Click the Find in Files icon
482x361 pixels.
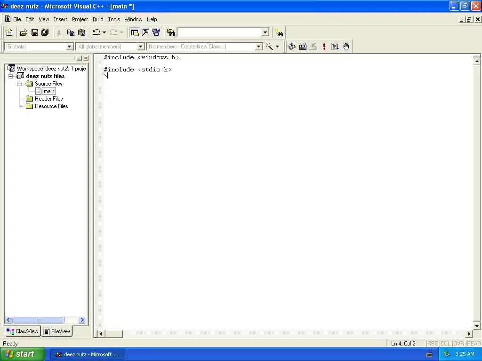171,32
